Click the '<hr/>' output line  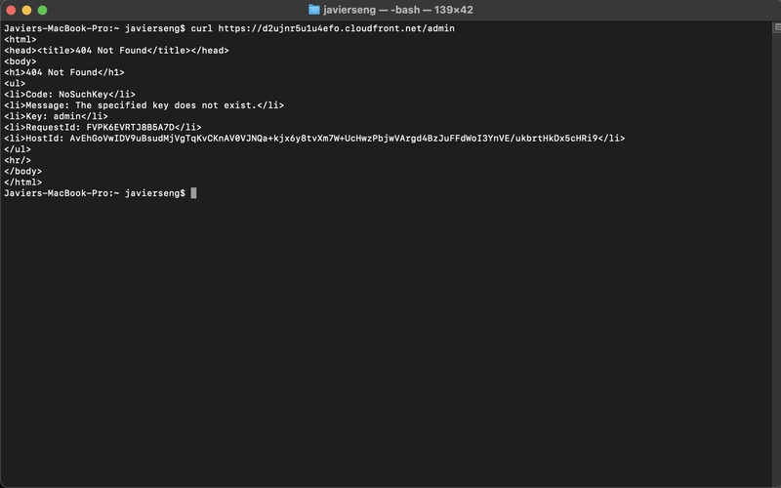[x=18, y=160]
